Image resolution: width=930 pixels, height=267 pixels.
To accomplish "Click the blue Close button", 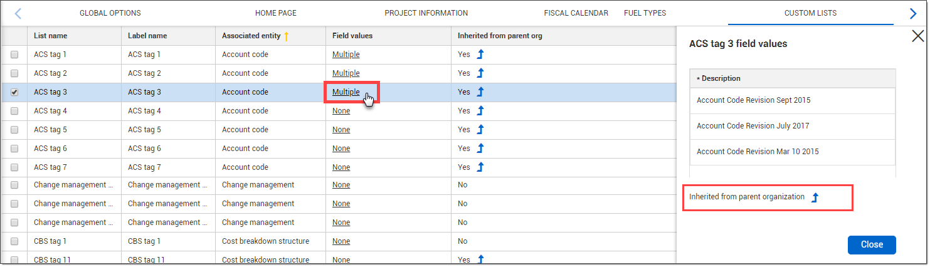I will point(872,245).
